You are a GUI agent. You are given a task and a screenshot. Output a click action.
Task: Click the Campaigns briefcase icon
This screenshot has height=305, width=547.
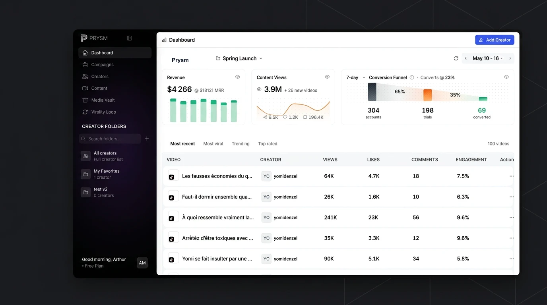(85, 65)
